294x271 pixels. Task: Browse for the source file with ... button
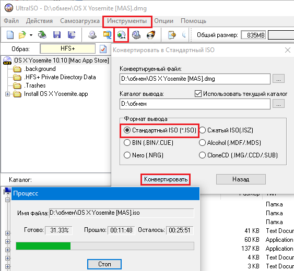pyautogui.click(x=278, y=79)
